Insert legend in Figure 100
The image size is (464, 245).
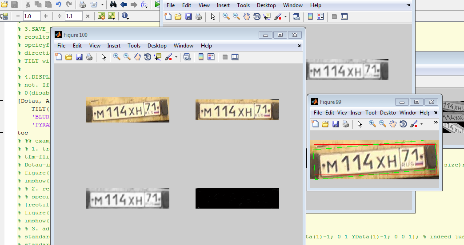(x=211, y=57)
